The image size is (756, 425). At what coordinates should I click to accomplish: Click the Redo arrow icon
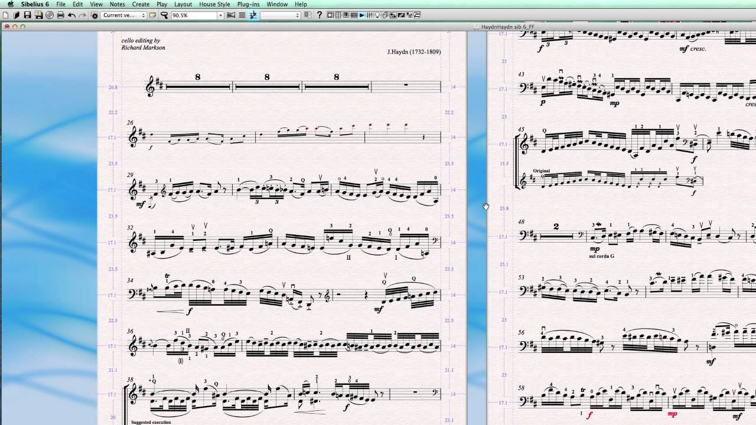[x=82, y=15]
